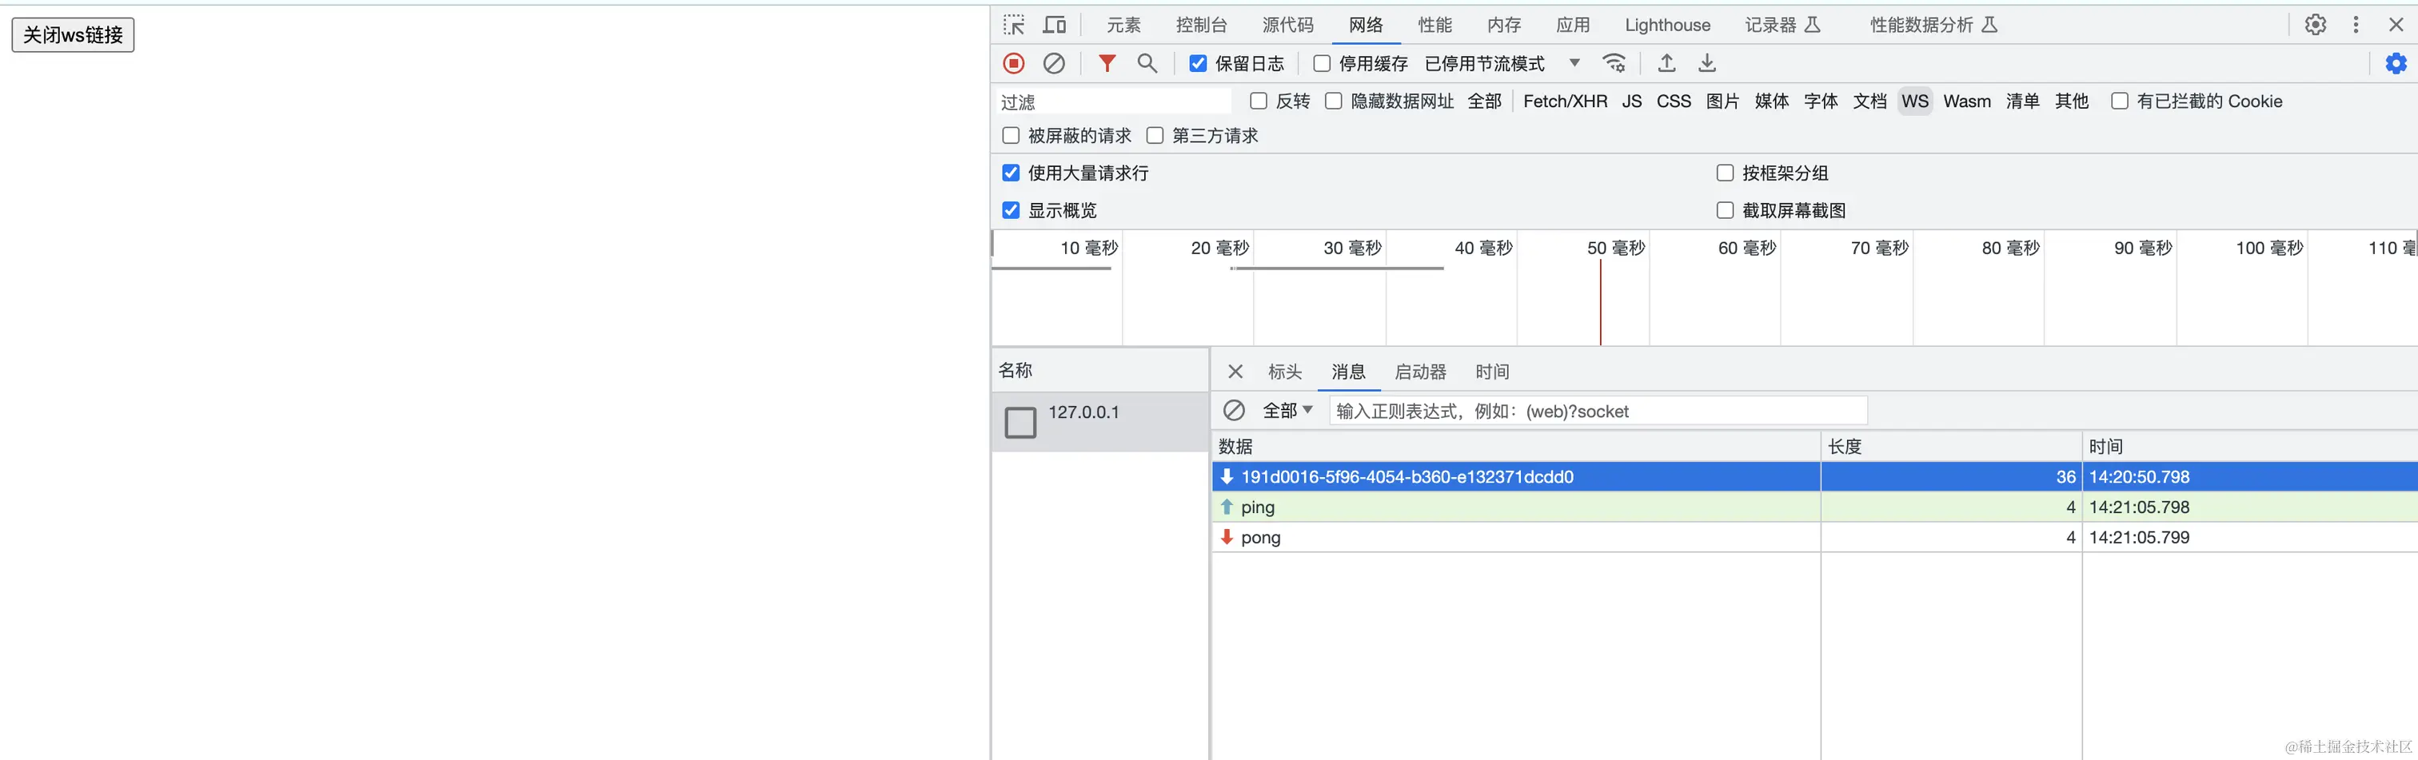Filter requests by Wasm type
This screenshot has width=2418, height=760.
[1968, 101]
